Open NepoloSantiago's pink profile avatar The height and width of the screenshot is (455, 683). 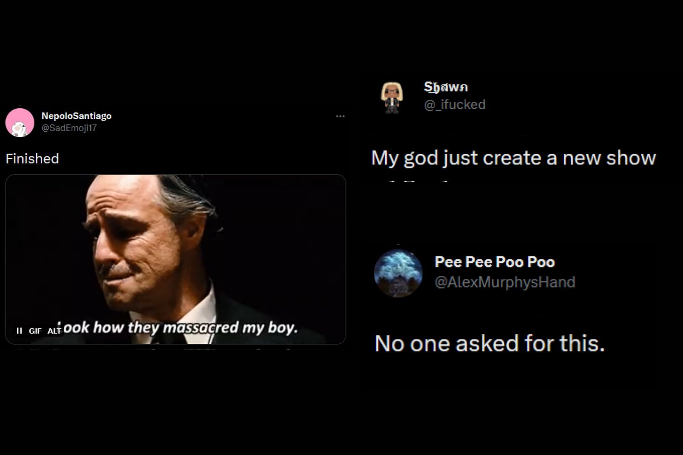tap(20, 123)
